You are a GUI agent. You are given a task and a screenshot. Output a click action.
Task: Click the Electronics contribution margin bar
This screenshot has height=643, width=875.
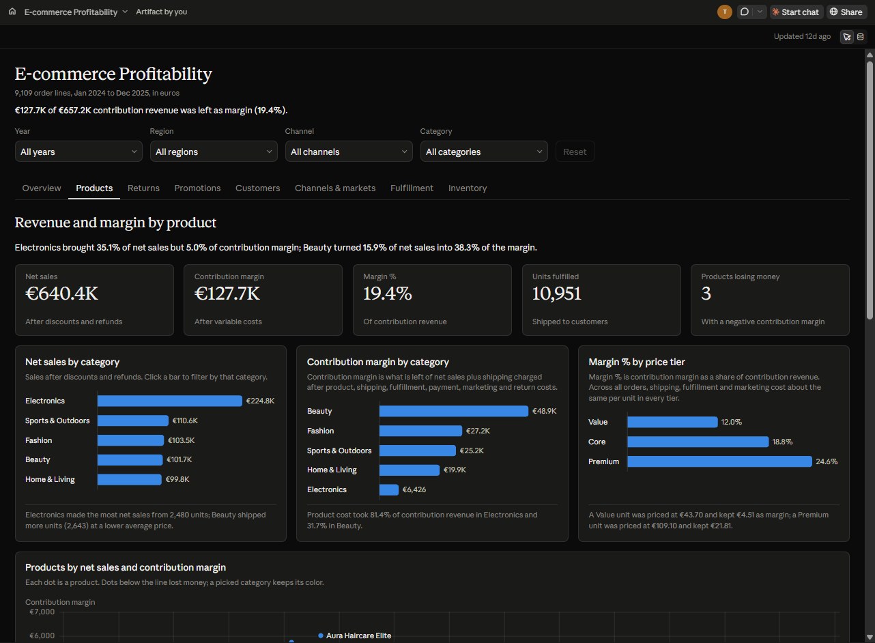pos(389,489)
